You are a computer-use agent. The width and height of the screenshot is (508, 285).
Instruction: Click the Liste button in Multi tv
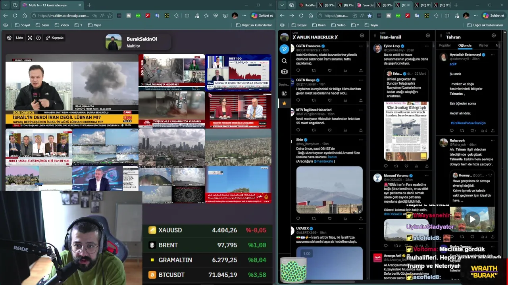click(x=19, y=38)
